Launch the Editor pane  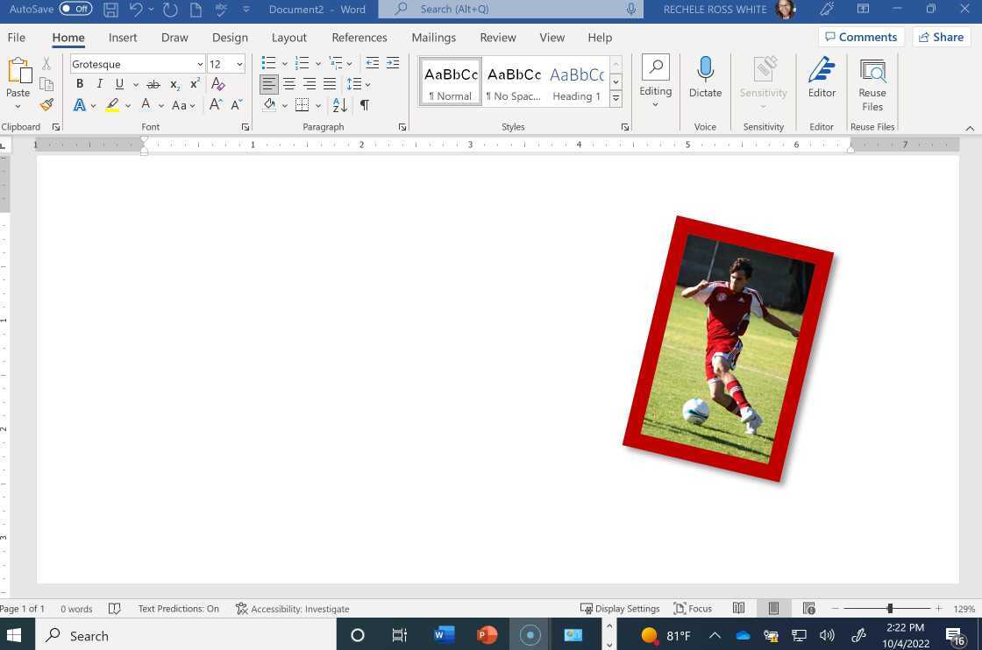click(x=822, y=79)
